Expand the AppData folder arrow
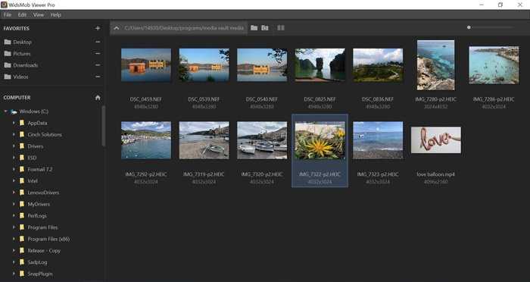Image resolution: width=530 pixels, height=282 pixels. (x=14, y=123)
